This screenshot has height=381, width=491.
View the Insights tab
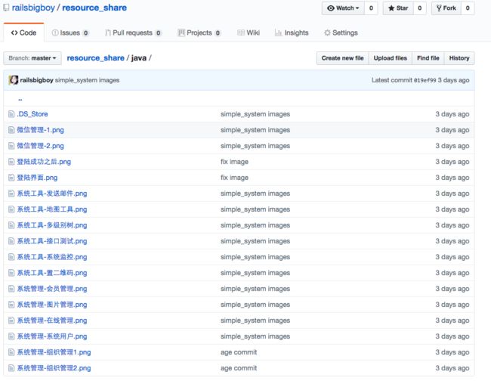click(x=292, y=33)
